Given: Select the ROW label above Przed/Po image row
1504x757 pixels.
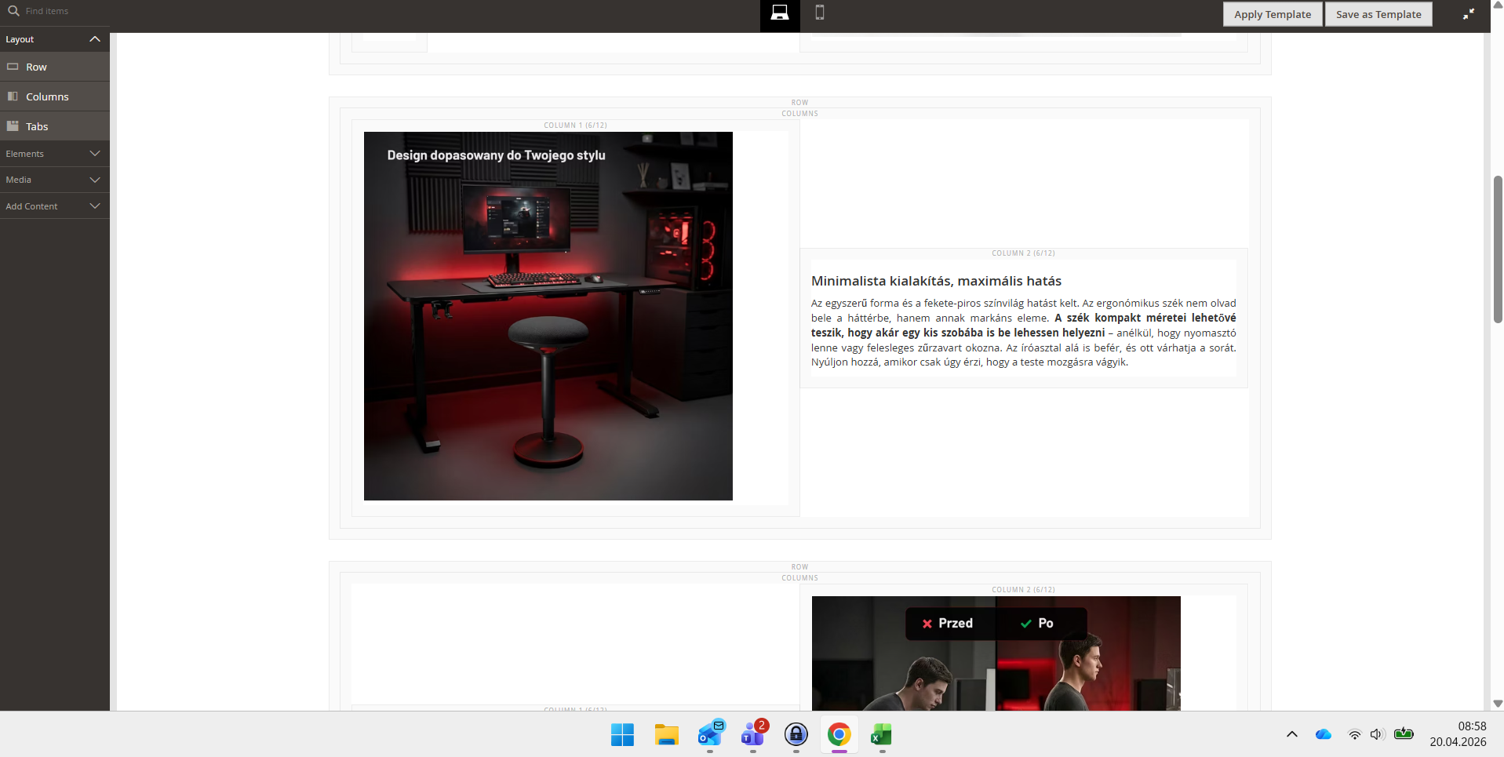Looking at the screenshot, I should [799, 567].
